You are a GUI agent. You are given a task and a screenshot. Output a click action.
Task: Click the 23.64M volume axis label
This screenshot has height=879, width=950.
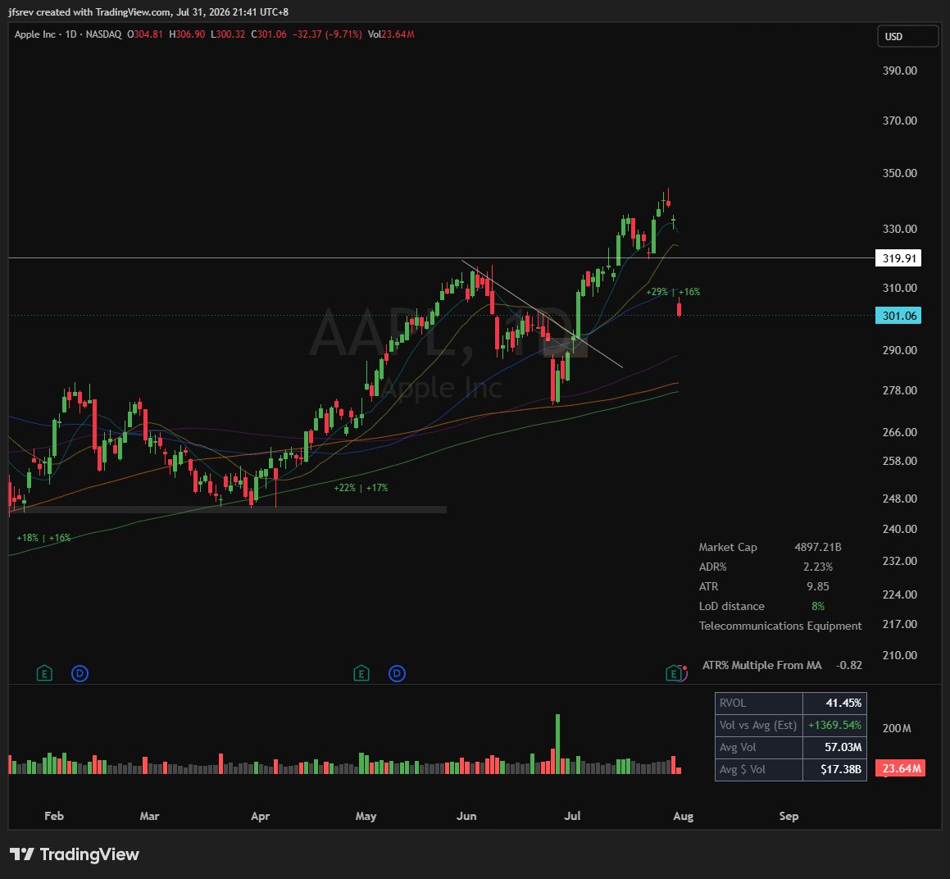pos(902,768)
